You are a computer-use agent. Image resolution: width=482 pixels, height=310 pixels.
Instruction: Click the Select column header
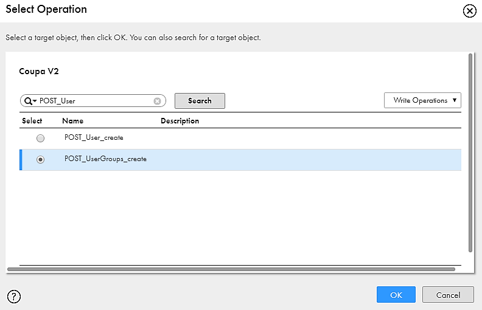[32, 121]
